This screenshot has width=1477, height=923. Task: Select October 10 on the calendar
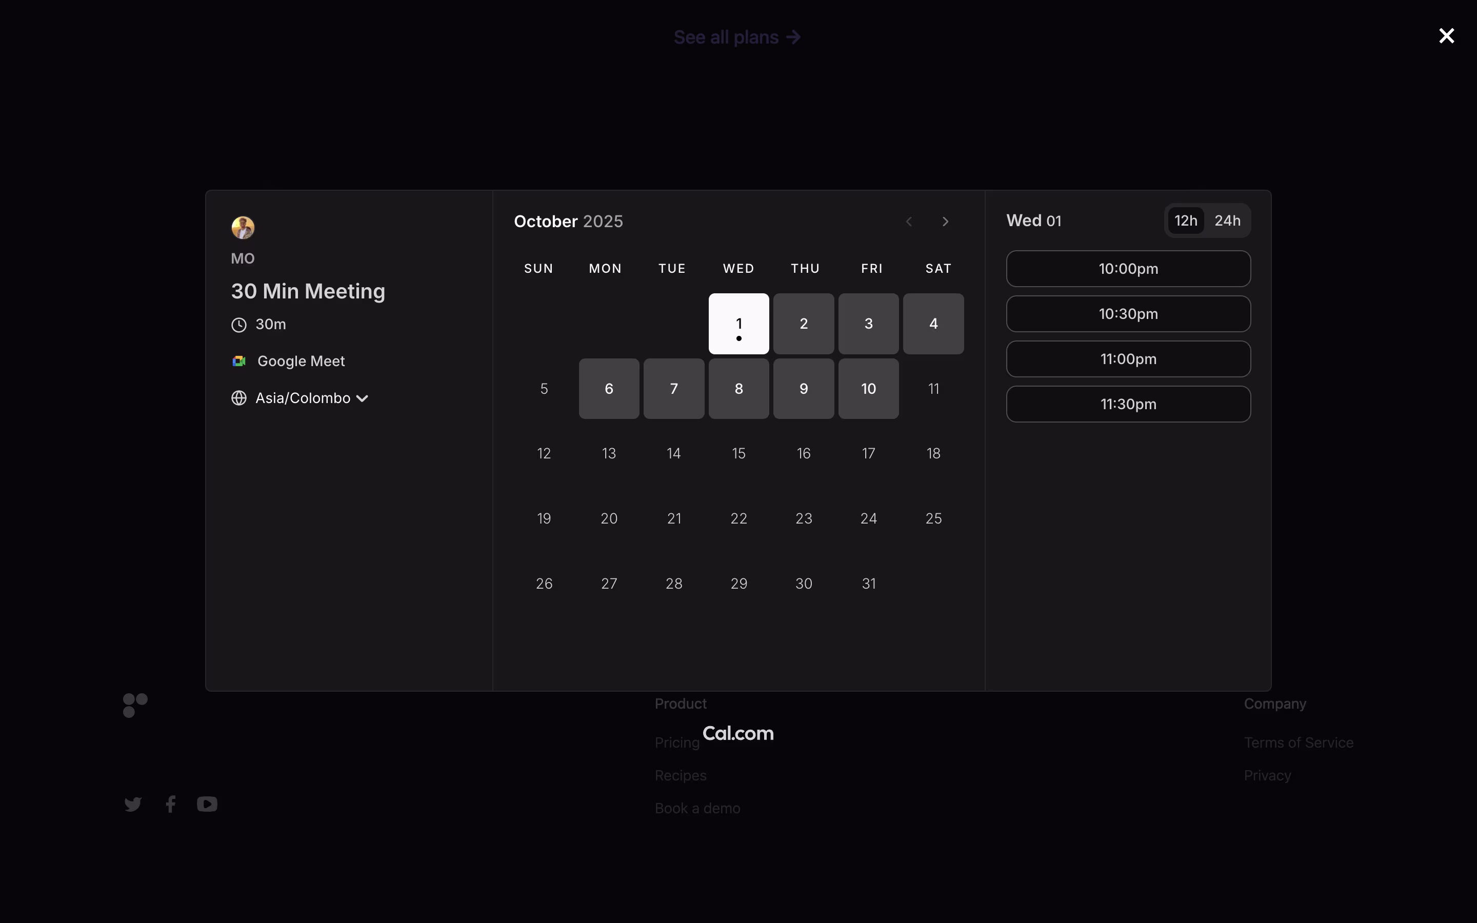tap(868, 389)
